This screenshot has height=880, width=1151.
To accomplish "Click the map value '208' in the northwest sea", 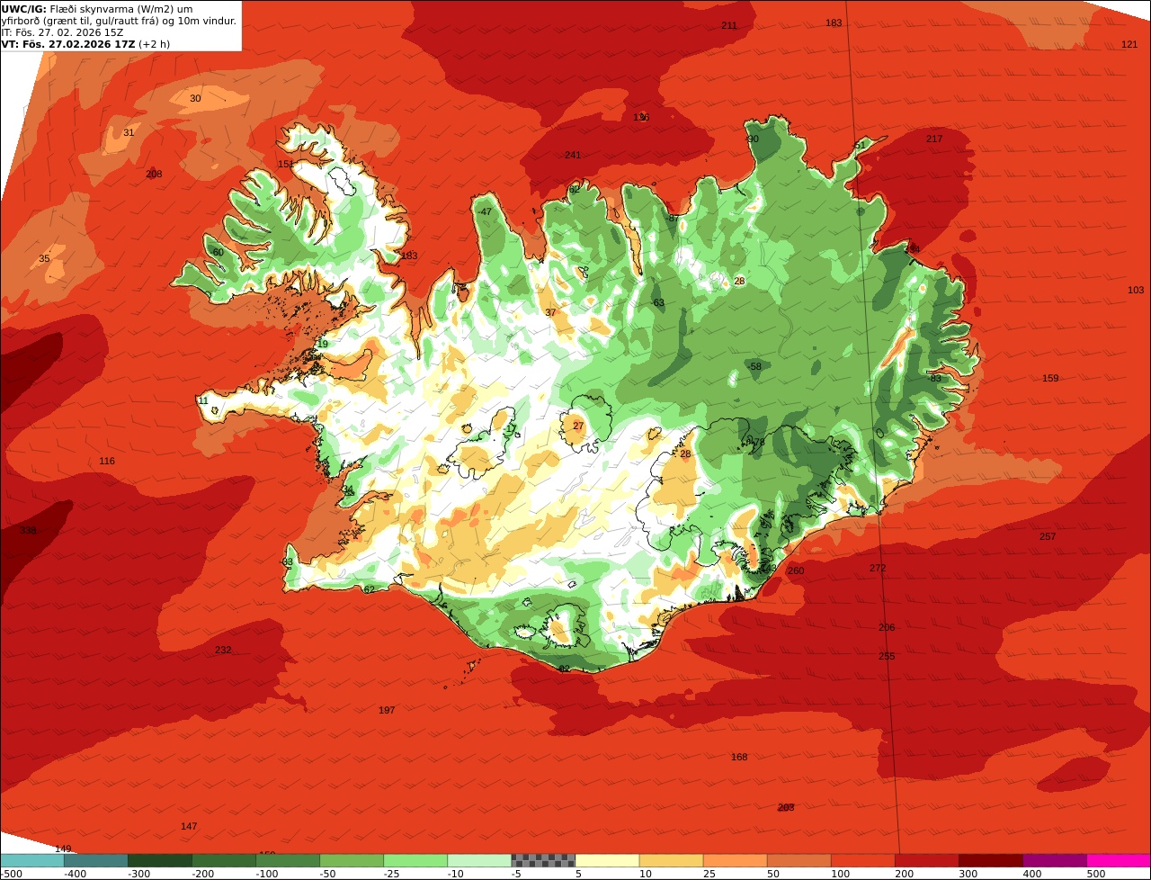I will pyautogui.click(x=154, y=174).
